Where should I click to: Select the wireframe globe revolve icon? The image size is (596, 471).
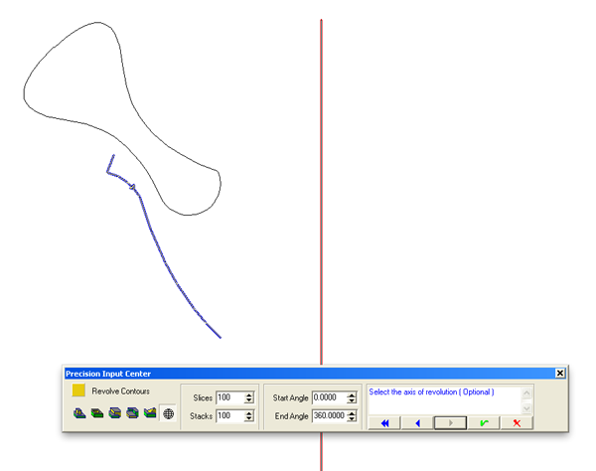pos(168,413)
